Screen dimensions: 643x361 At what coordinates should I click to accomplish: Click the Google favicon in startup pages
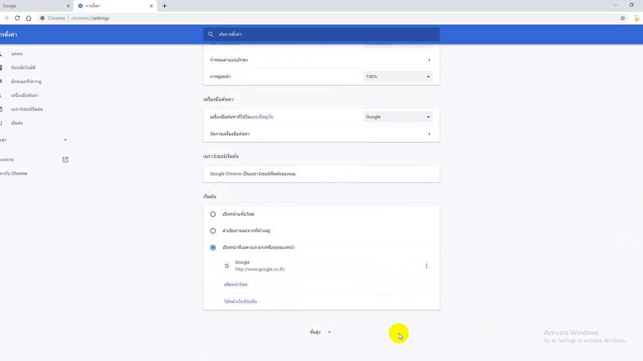coord(227,266)
